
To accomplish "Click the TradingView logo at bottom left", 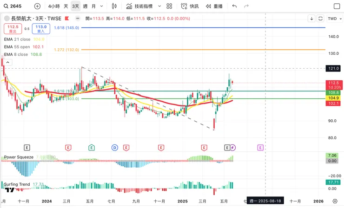I will coord(9,190).
